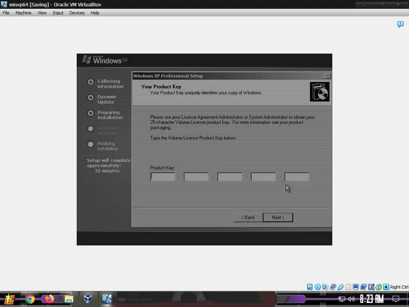Show hidden system tray icons
The width and height of the screenshot is (409, 307).
tap(332, 299)
